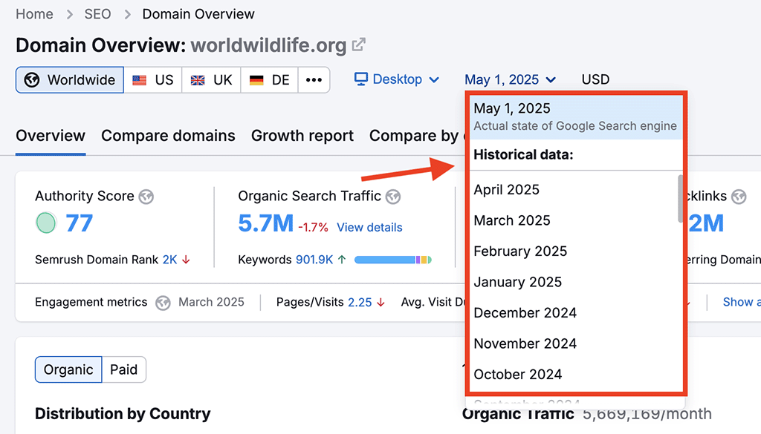This screenshot has height=434, width=761.
Task: Go to Home breadcrumb
Action: tap(34, 14)
